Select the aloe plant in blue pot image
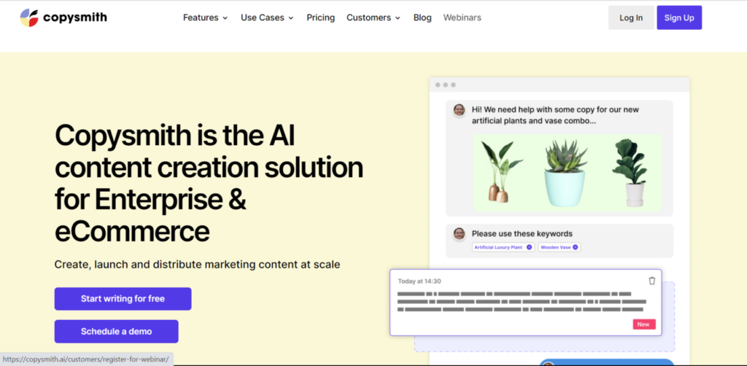This screenshot has height=366, width=747. tap(565, 173)
